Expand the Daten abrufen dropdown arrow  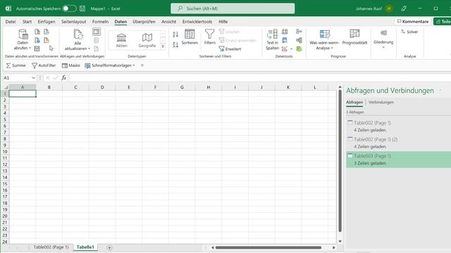pos(30,48)
